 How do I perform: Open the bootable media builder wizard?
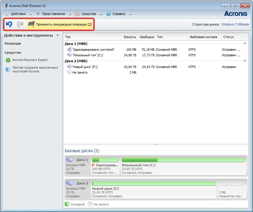point(35,69)
